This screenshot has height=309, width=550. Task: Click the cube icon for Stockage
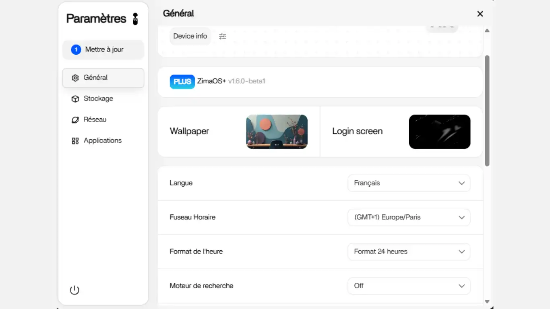[75, 99]
